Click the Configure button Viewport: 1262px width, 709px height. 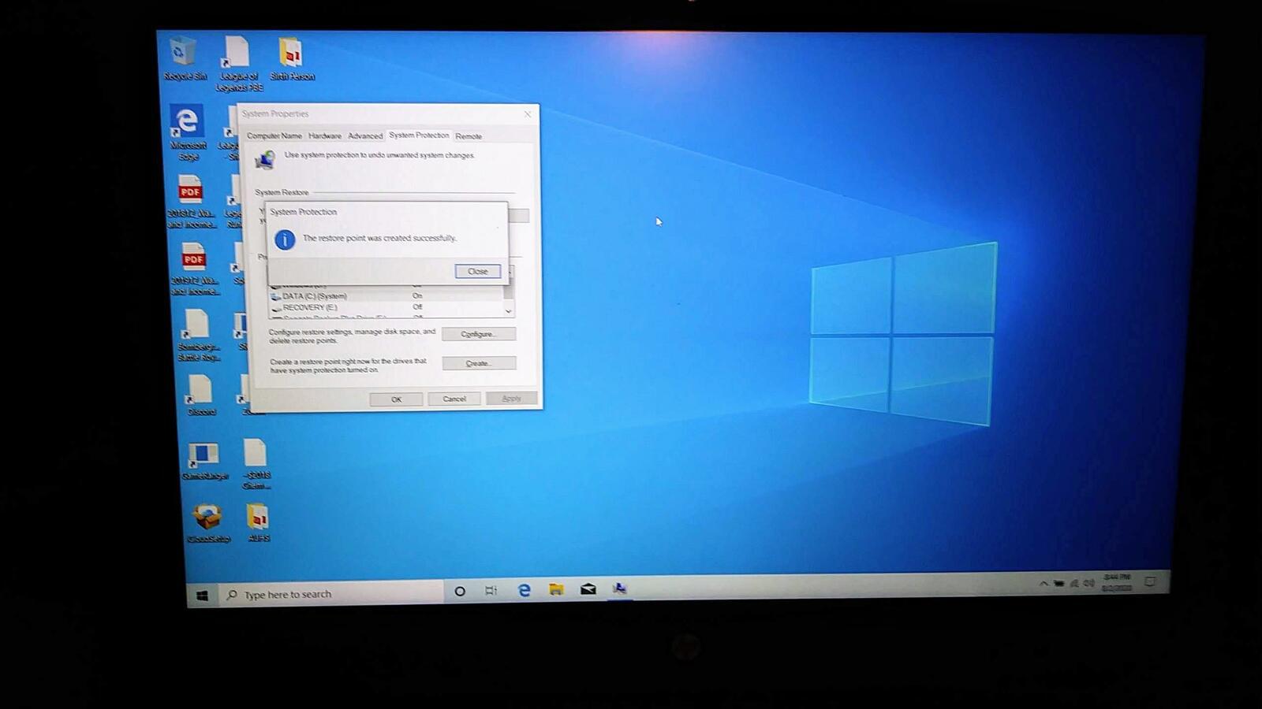coord(478,334)
